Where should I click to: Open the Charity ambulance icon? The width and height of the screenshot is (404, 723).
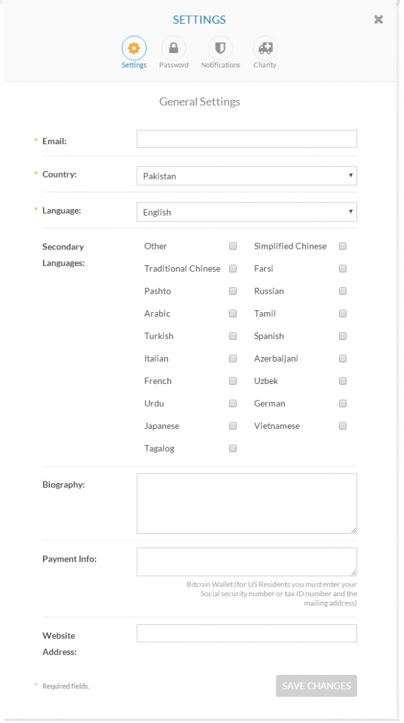click(265, 48)
